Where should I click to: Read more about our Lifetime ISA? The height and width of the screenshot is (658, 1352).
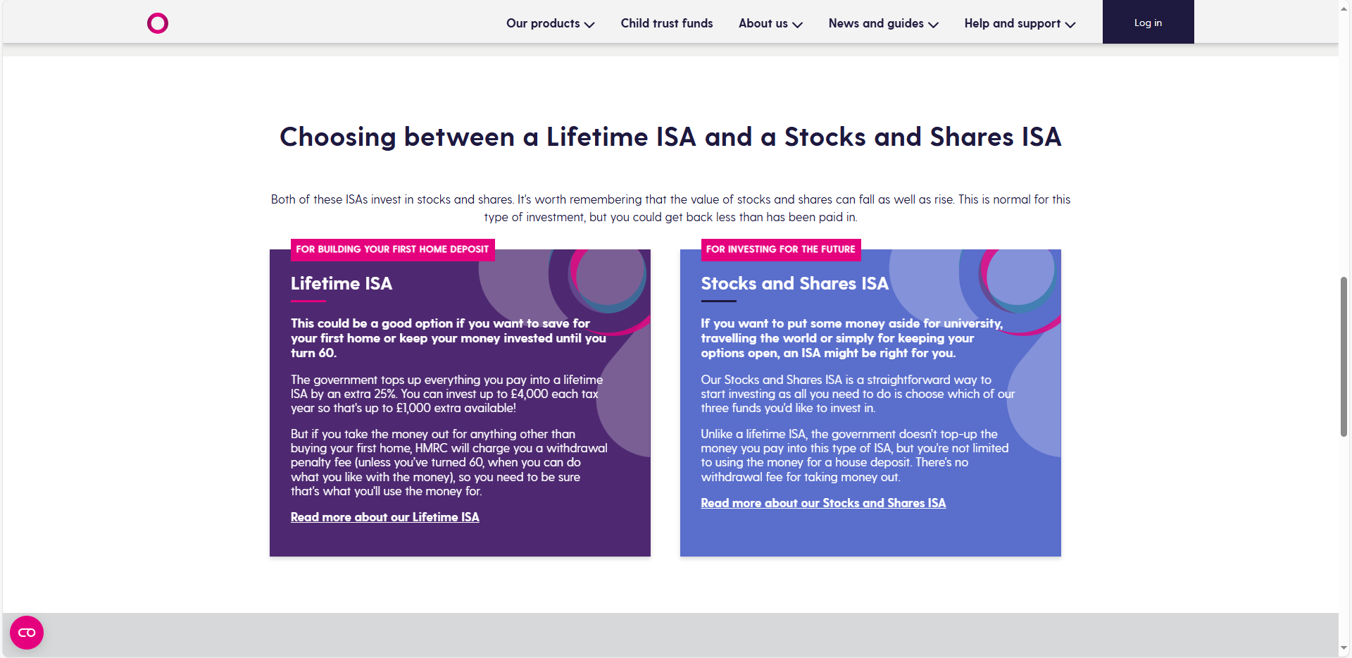[x=384, y=517]
